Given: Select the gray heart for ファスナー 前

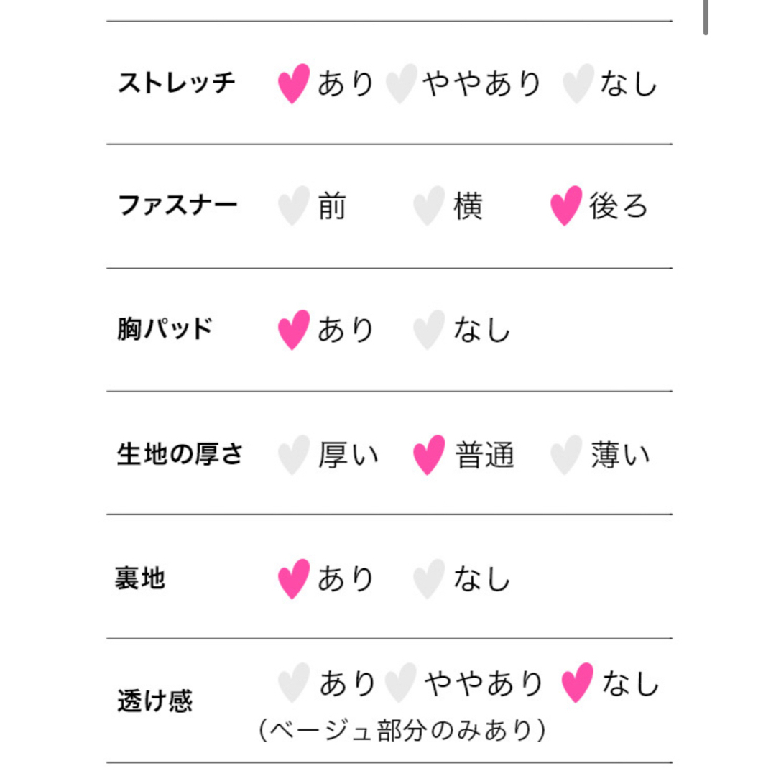Looking at the screenshot, I should click(x=294, y=206).
